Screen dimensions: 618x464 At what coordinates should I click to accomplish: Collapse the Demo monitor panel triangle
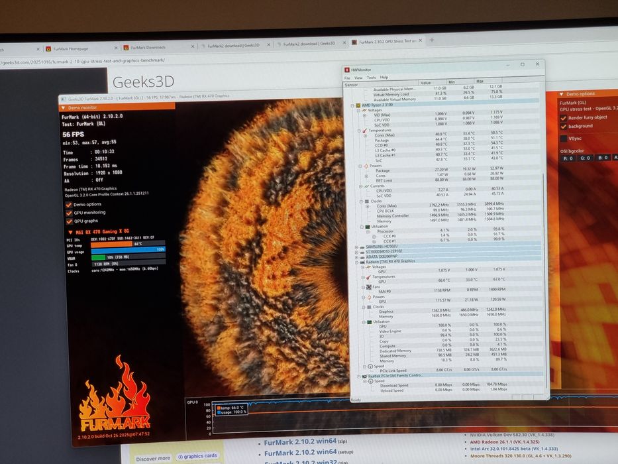pyautogui.click(x=63, y=107)
